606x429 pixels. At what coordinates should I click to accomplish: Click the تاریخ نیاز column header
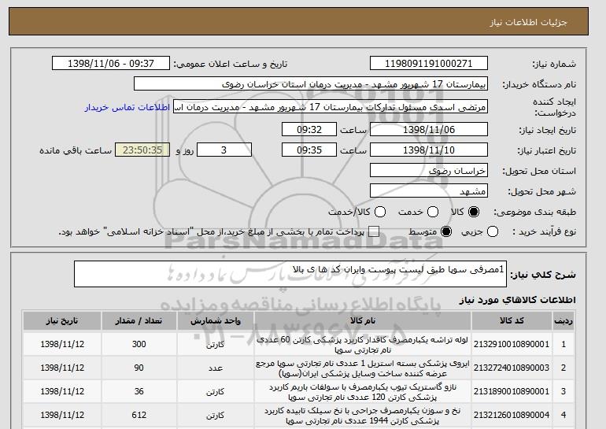[x=62, y=321]
